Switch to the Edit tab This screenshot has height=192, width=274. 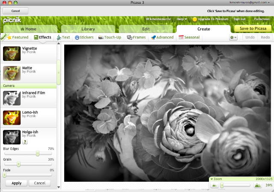[x=146, y=29]
